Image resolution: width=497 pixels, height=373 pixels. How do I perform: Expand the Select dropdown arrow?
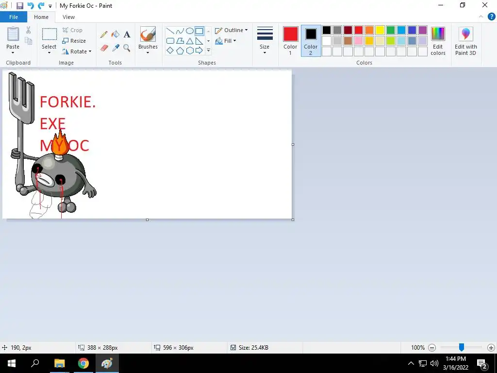coord(49,52)
